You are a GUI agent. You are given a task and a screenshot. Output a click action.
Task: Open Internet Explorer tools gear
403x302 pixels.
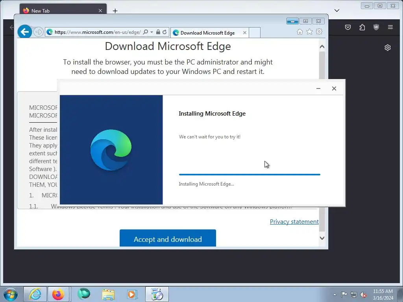coord(319,31)
